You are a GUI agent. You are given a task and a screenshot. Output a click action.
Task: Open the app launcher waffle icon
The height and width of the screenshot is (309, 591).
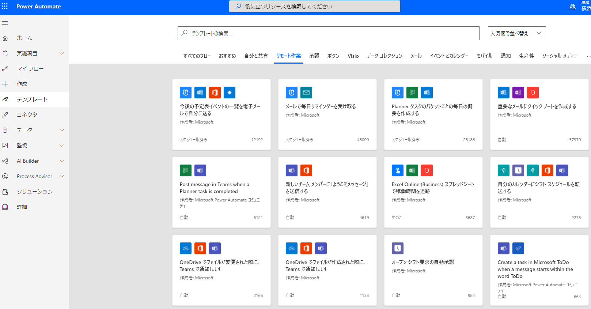(5, 6)
